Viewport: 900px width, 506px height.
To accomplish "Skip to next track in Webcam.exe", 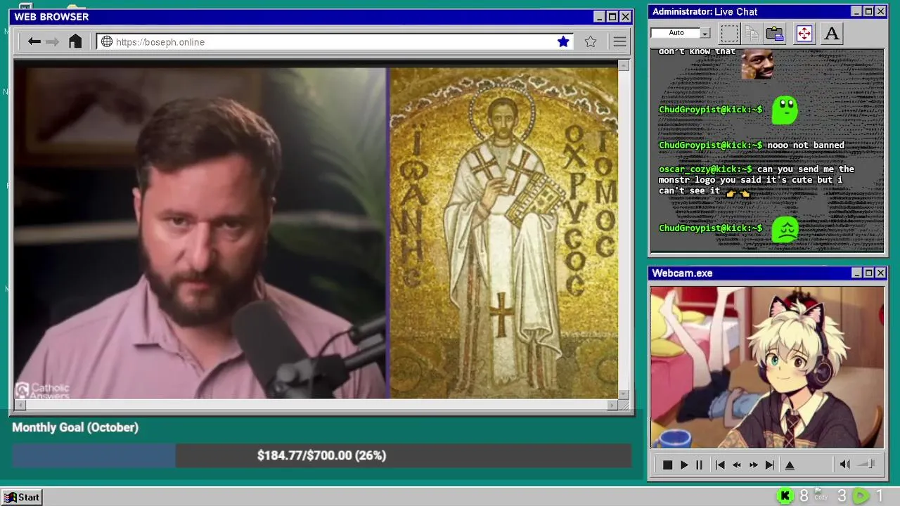I will [x=770, y=465].
